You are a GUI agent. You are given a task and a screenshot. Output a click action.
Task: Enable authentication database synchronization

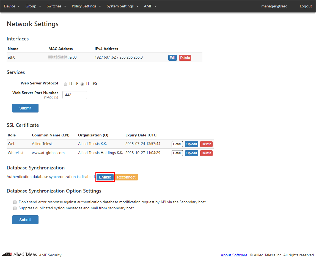pyautogui.click(x=105, y=177)
